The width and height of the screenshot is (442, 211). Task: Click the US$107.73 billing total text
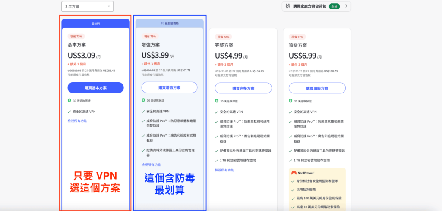point(183,70)
